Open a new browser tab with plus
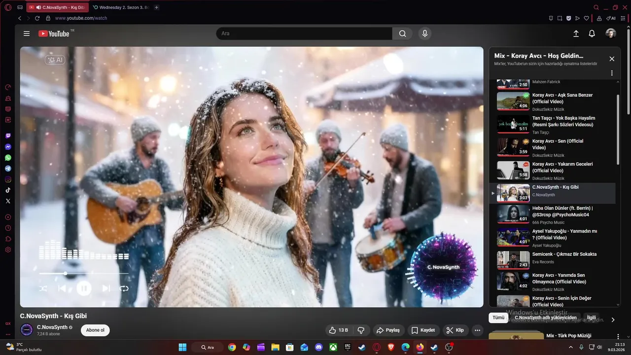The width and height of the screenshot is (631, 355). pos(157,7)
